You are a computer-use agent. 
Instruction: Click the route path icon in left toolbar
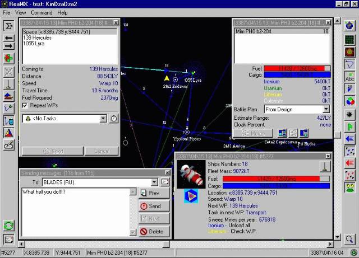click(9, 109)
